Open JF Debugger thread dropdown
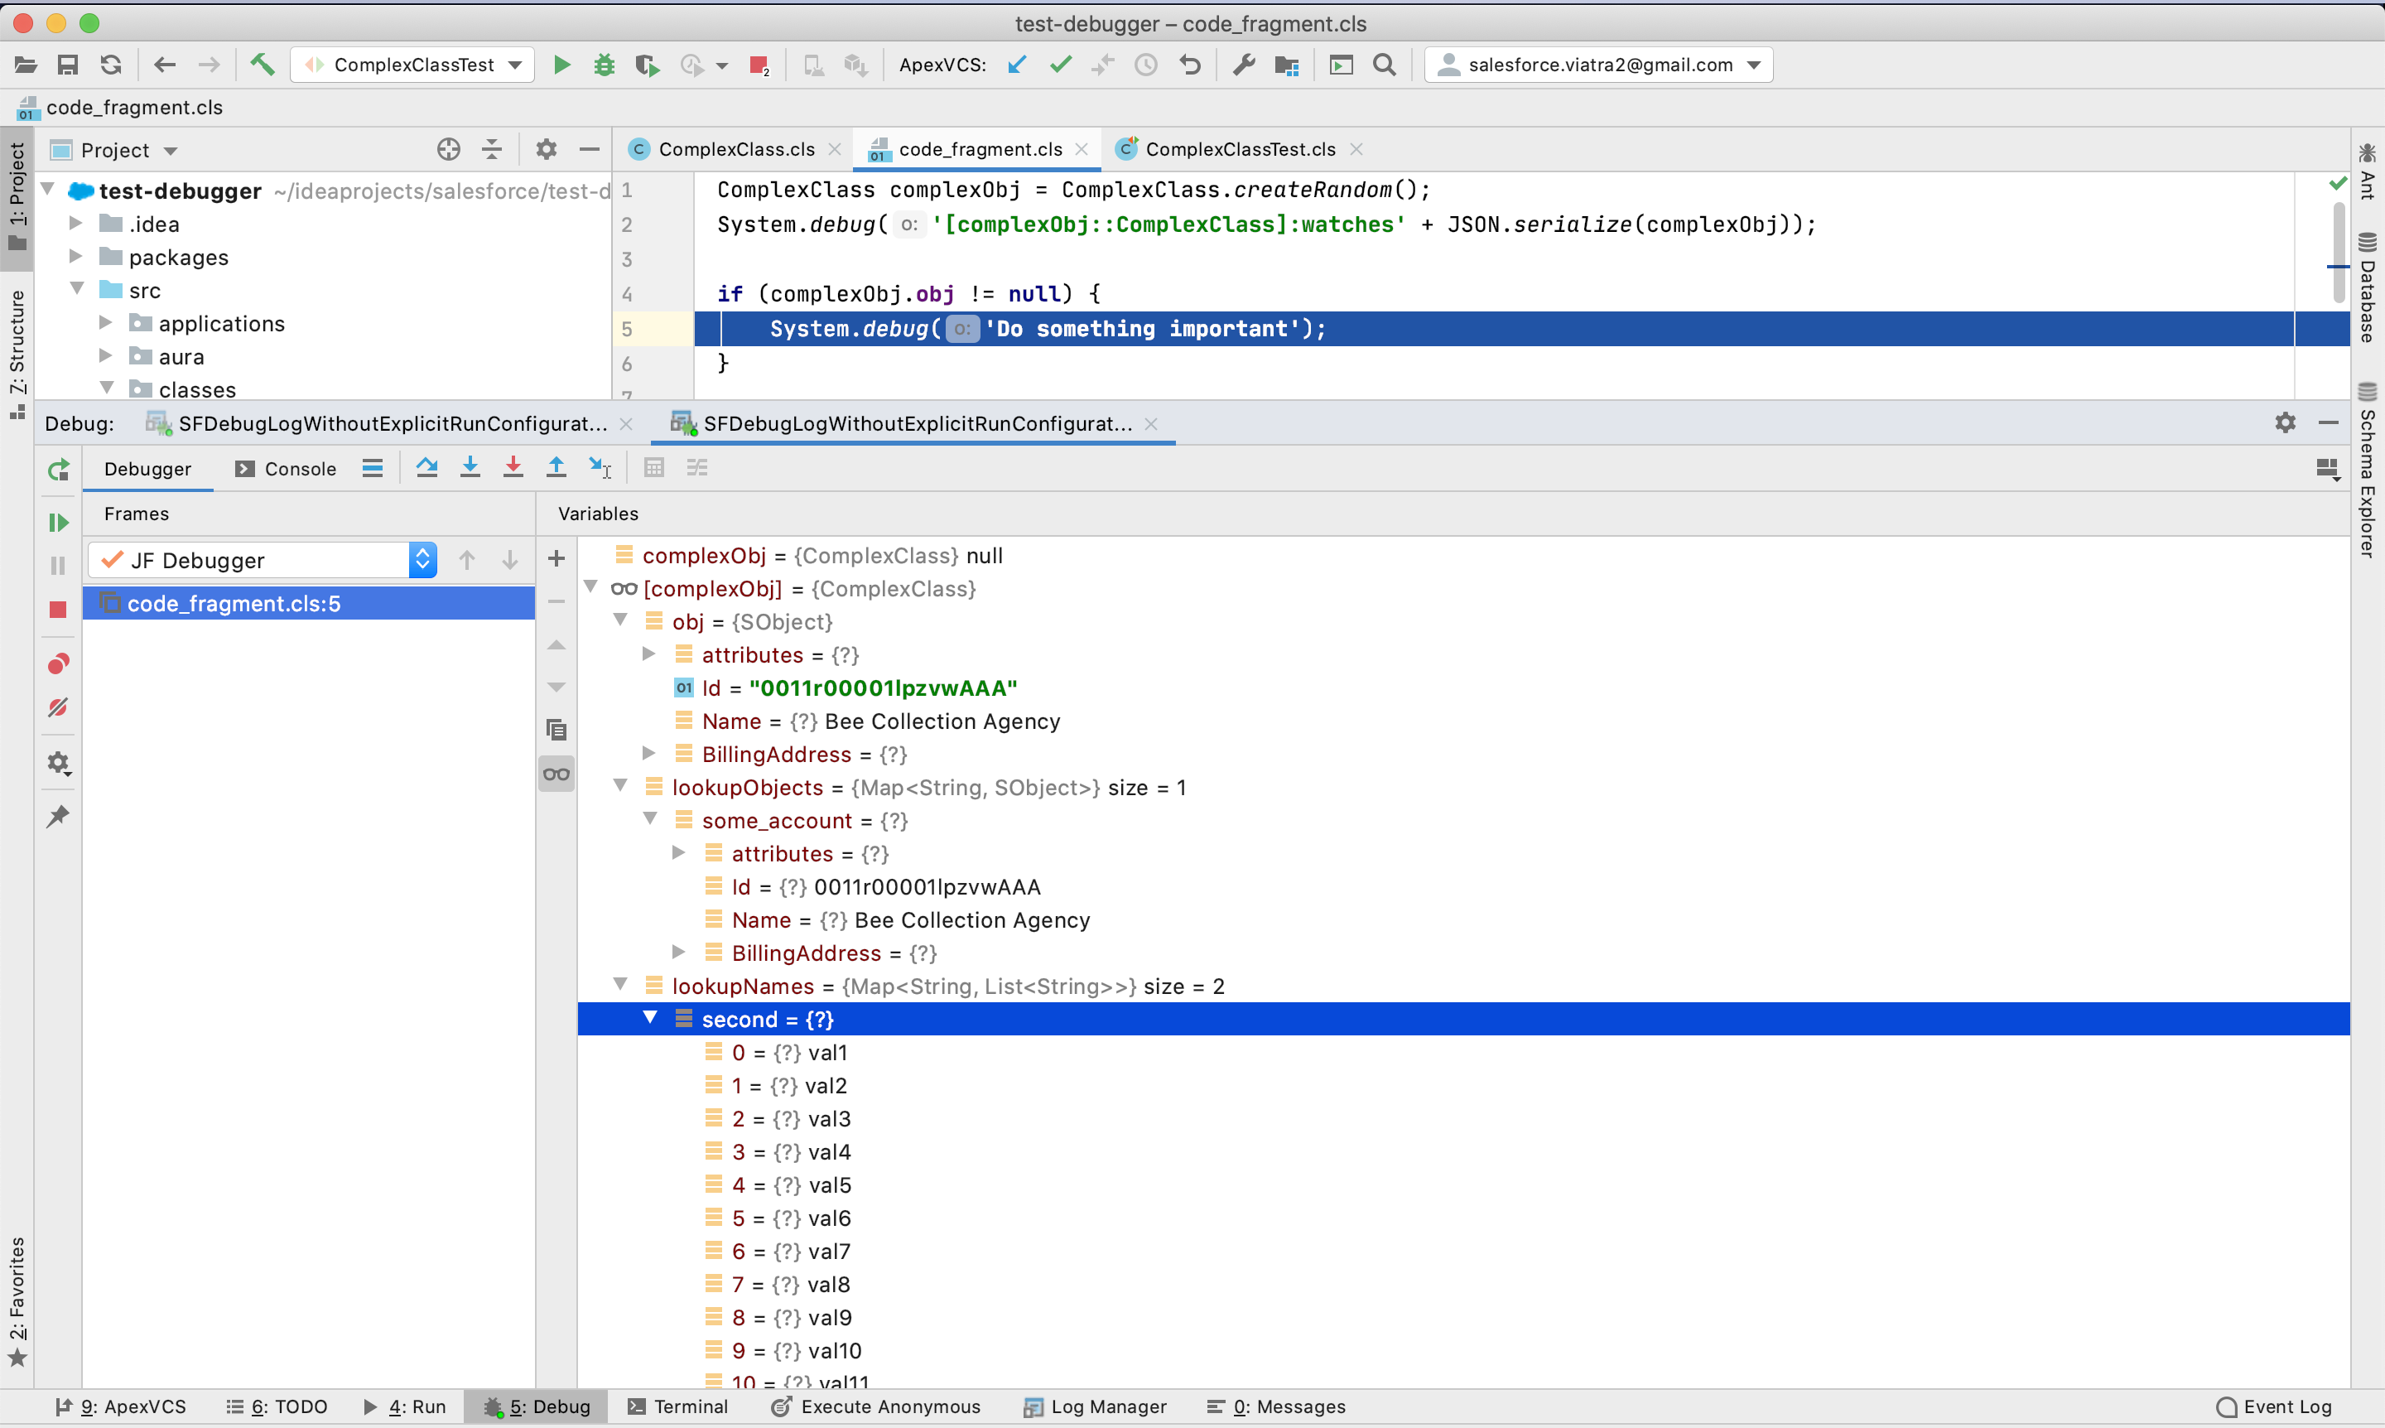Image resolution: width=2385 pixels, height=1428 pixels. 263,560
